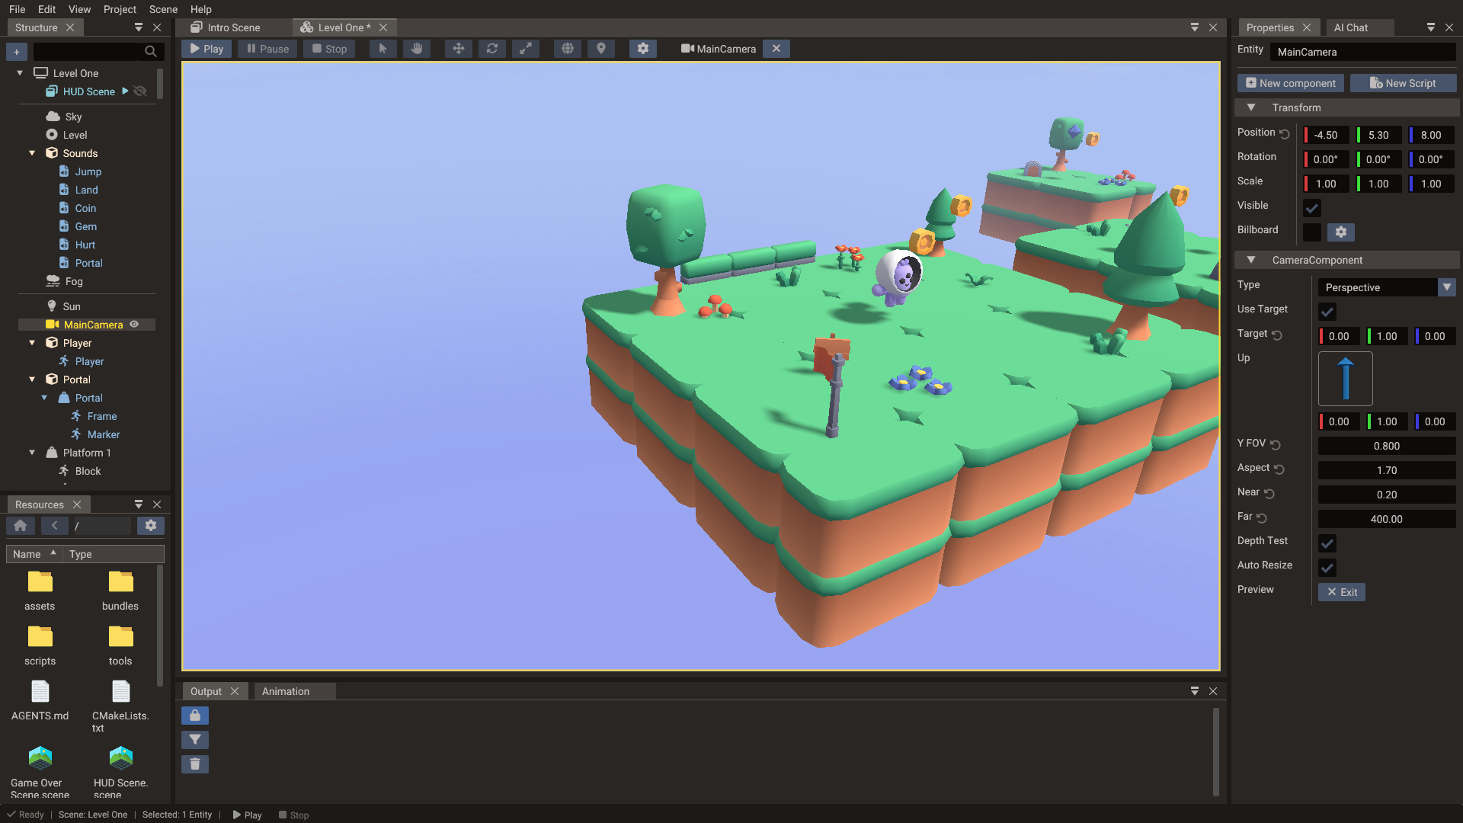This screenshot has height=823, width=1463.
Task: Choose the scale tool
Action: 526,49
